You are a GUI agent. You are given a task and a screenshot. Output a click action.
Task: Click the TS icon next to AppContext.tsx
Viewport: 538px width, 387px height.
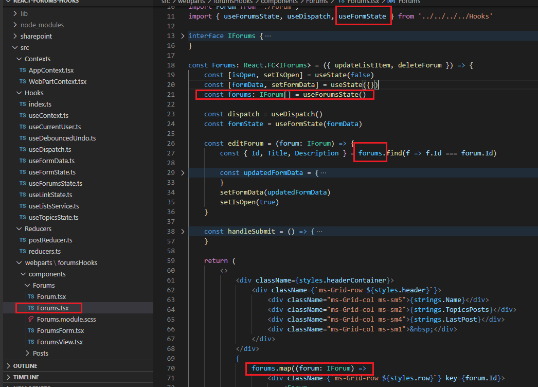[22, 70]
